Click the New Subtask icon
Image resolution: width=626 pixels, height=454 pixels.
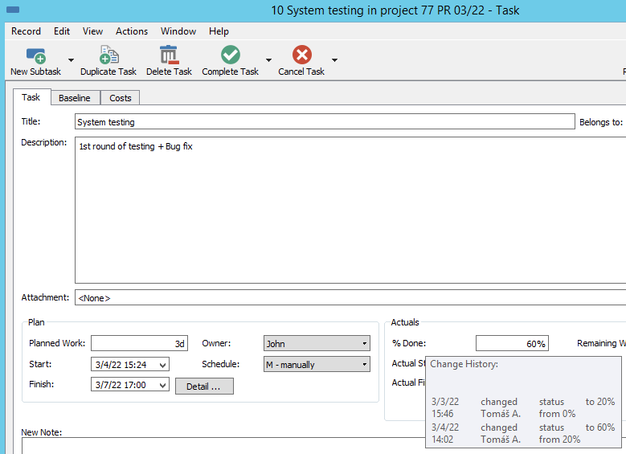coord(35,55)
